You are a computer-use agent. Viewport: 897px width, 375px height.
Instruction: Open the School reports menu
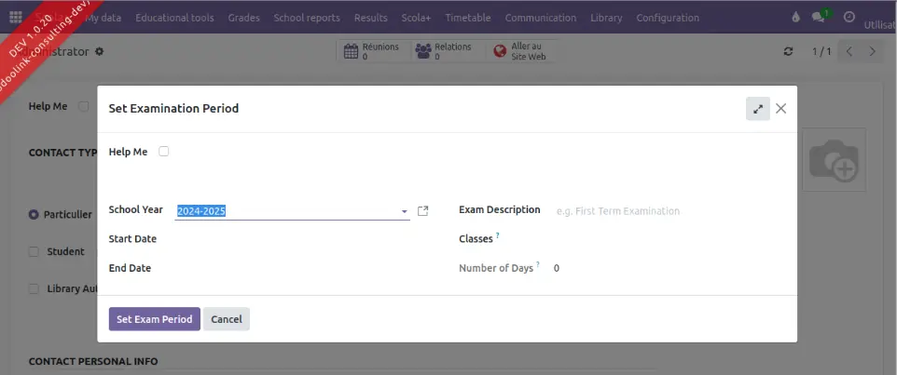tap(307, 18)
